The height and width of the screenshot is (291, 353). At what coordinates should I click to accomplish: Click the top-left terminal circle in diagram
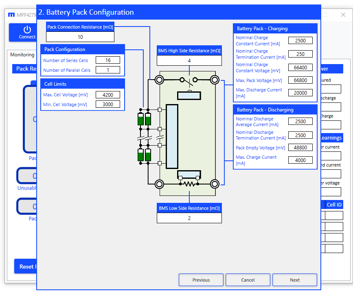(159, 79)
